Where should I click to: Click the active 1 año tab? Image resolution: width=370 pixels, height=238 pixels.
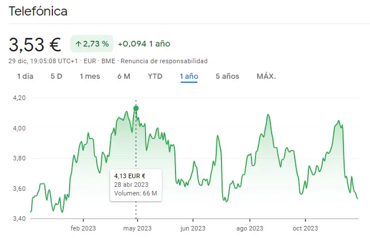click(x=189, y=76)
